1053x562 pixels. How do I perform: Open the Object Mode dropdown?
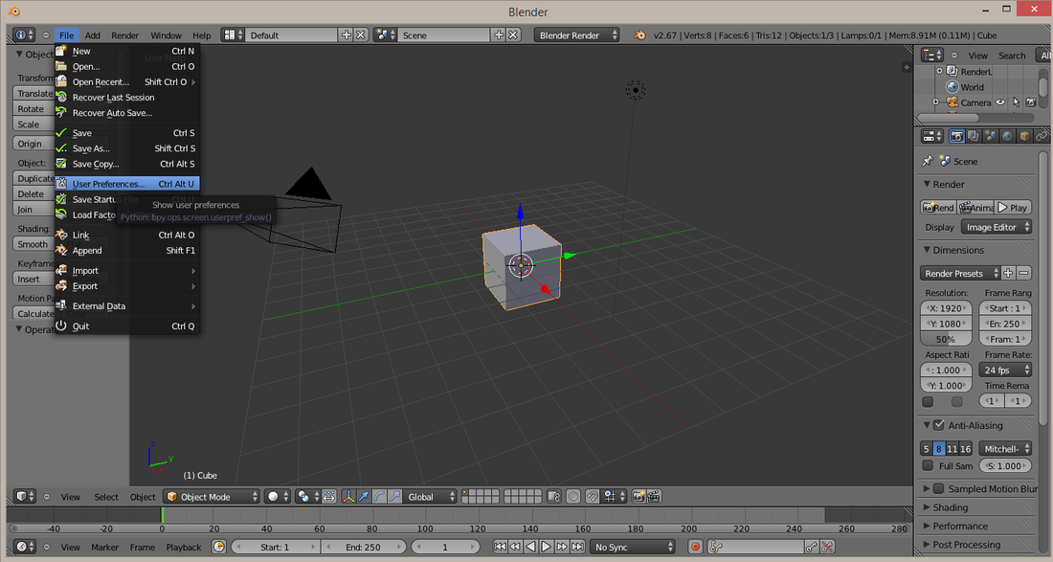(x=212, y=497)
